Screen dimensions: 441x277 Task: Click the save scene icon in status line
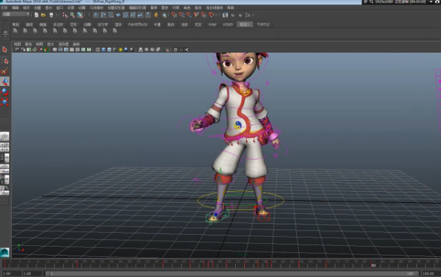tap(52, 14)
